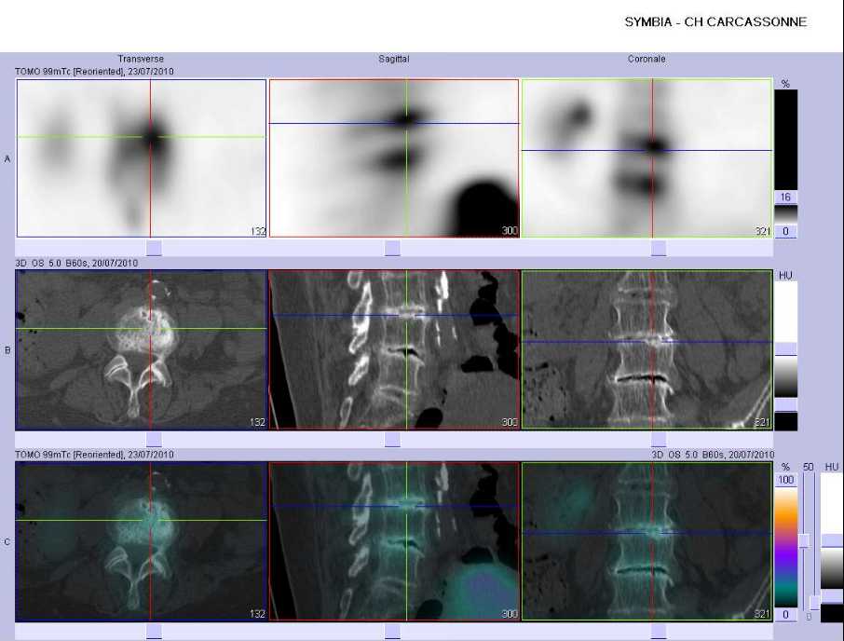Click the 100 percent value field in row C

tap(786, 480)
